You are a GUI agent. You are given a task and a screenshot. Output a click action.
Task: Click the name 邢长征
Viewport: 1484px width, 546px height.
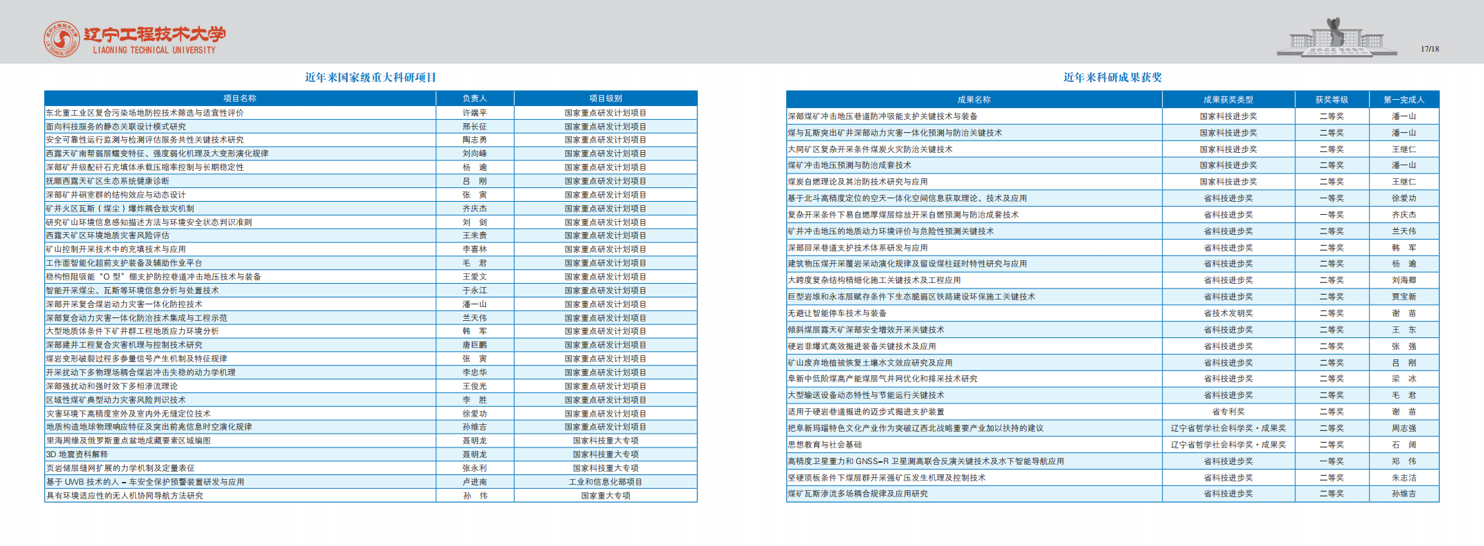pyautogui.click(x=475, y=127)
